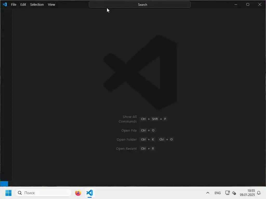The width and height of the screenshot is (266, 199).
Task: Click the Show All Commands label
Action: tap(128, 119)
